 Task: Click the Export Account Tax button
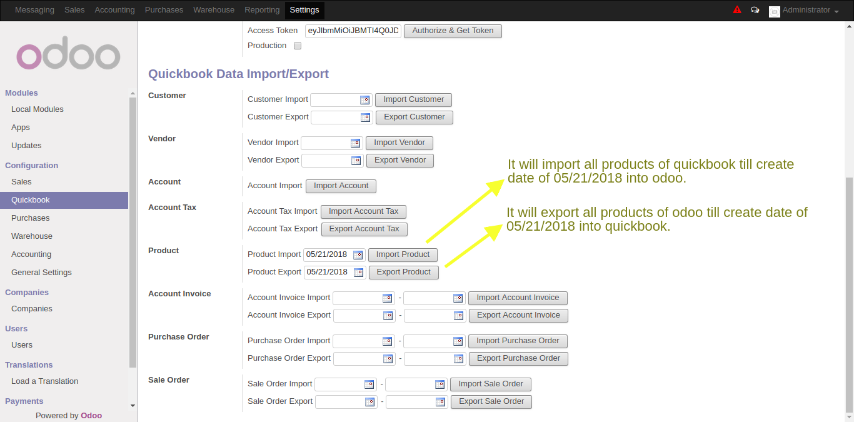pyautogui.click(x=364, y=229)
